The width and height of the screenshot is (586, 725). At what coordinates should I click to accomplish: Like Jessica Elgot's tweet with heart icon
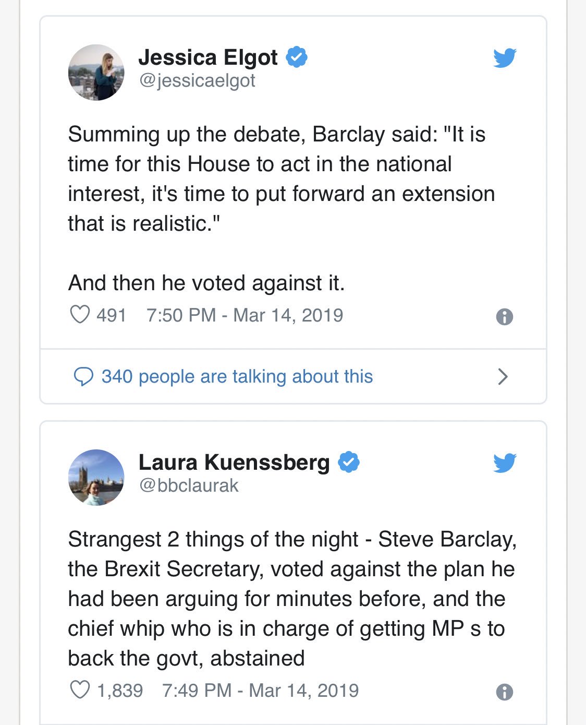tap(80, 315)
